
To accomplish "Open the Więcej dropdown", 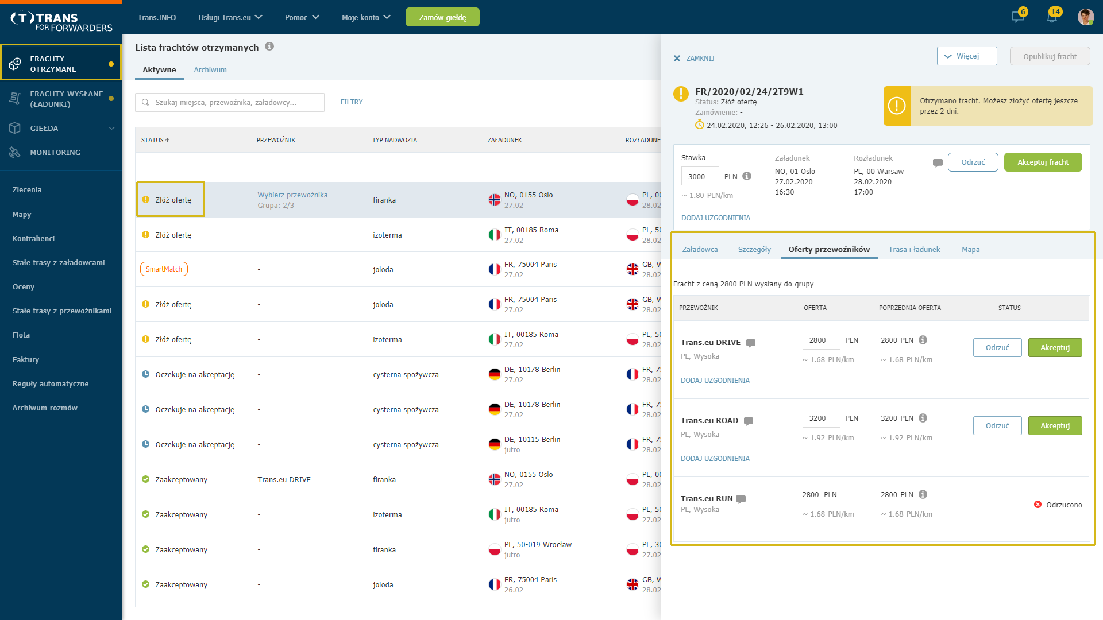I will pos(967,56).
